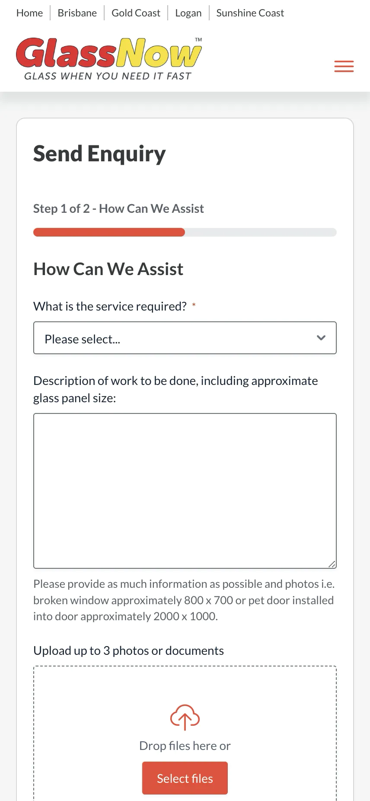This screenshot has width=370, height=801.
Task: Go to the Home page
Action: 29,13
